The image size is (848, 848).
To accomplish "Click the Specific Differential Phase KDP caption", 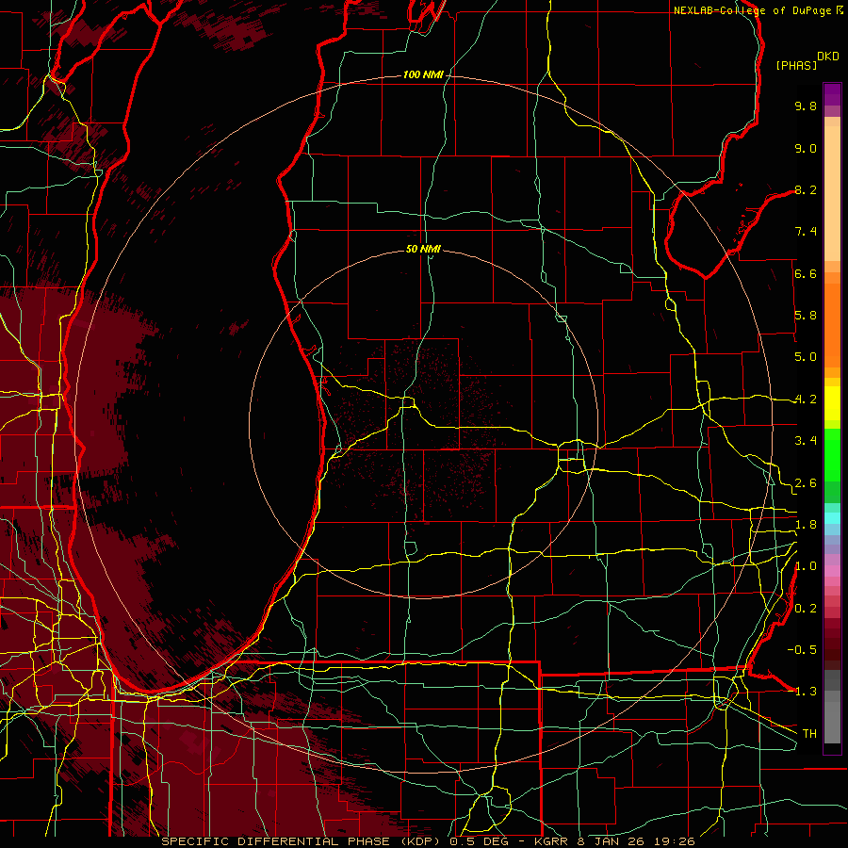I will 428,841.
